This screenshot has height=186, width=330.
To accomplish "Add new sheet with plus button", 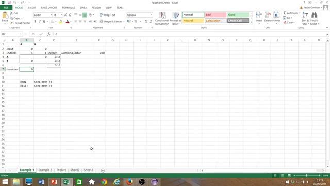I will (x=103, y=171).
